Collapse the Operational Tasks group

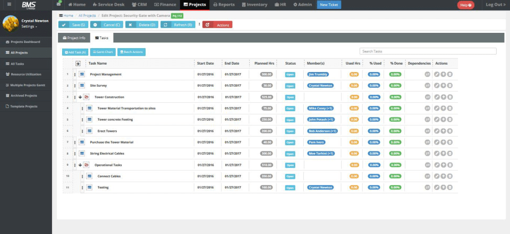(x=80, y=165)
